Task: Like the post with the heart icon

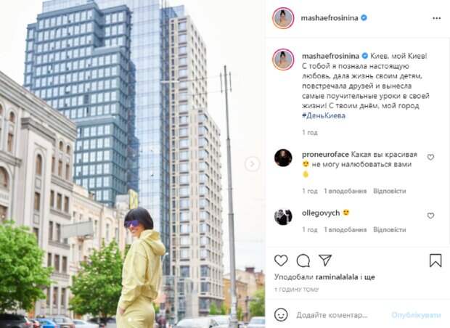Action: [x=281, y=261]
